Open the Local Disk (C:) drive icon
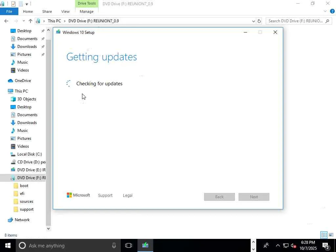Image resolution: width=336 pixels, height=252 pixels. point(13,154)
